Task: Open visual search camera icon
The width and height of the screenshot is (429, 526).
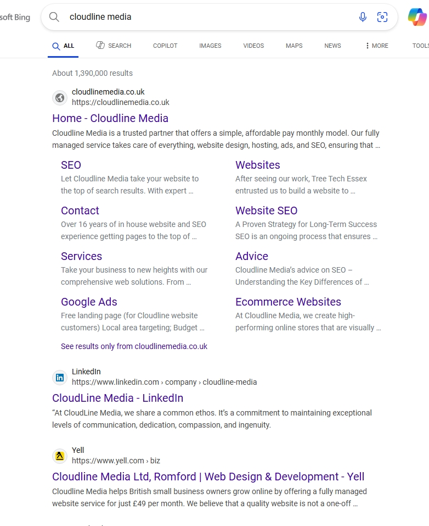Action: [382, 17]
